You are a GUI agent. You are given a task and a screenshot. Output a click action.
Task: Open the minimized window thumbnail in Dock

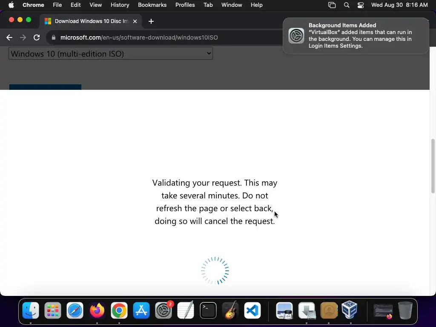coord(383,310)
